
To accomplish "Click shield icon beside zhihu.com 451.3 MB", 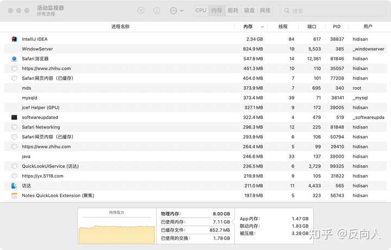I will [14, 68].
